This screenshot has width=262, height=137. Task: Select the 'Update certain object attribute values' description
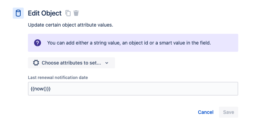pyautogui.click(x=71, y=25)
